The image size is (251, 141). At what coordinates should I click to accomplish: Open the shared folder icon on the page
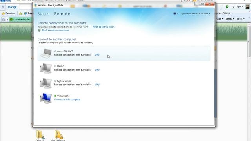tap(40, 135)
